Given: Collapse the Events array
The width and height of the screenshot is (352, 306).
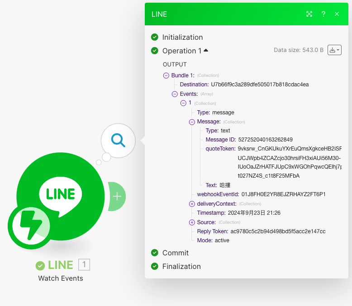Looking at the screenshot, I should coord(175,94).
